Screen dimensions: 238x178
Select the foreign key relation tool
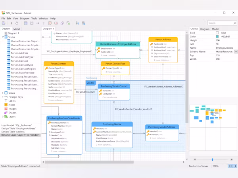pos(38,23)
